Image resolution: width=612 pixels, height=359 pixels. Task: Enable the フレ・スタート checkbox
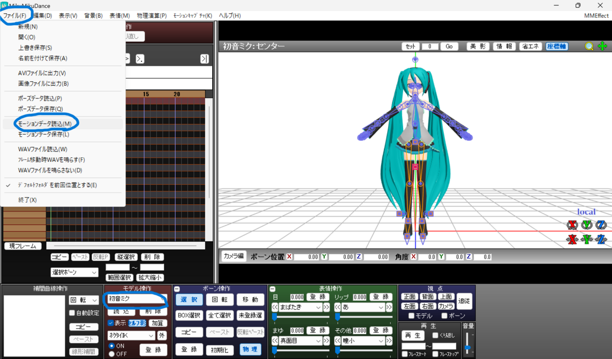pos(404,353)
